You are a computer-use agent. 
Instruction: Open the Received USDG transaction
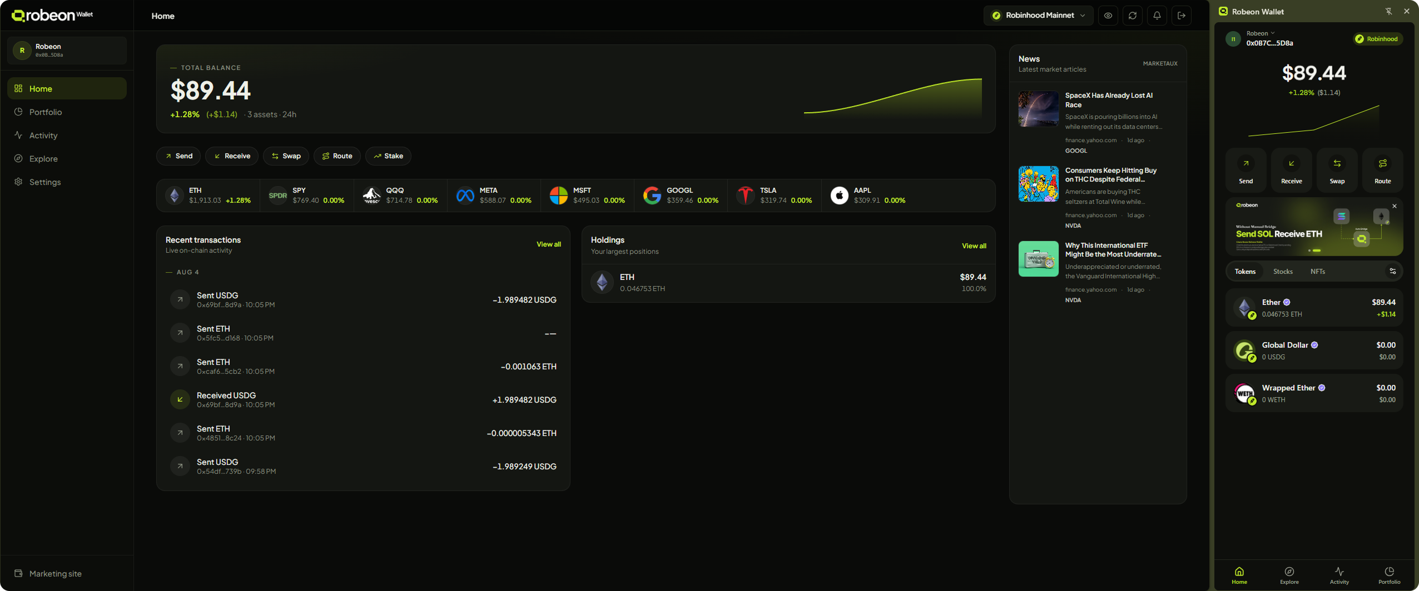click(363, 400)
